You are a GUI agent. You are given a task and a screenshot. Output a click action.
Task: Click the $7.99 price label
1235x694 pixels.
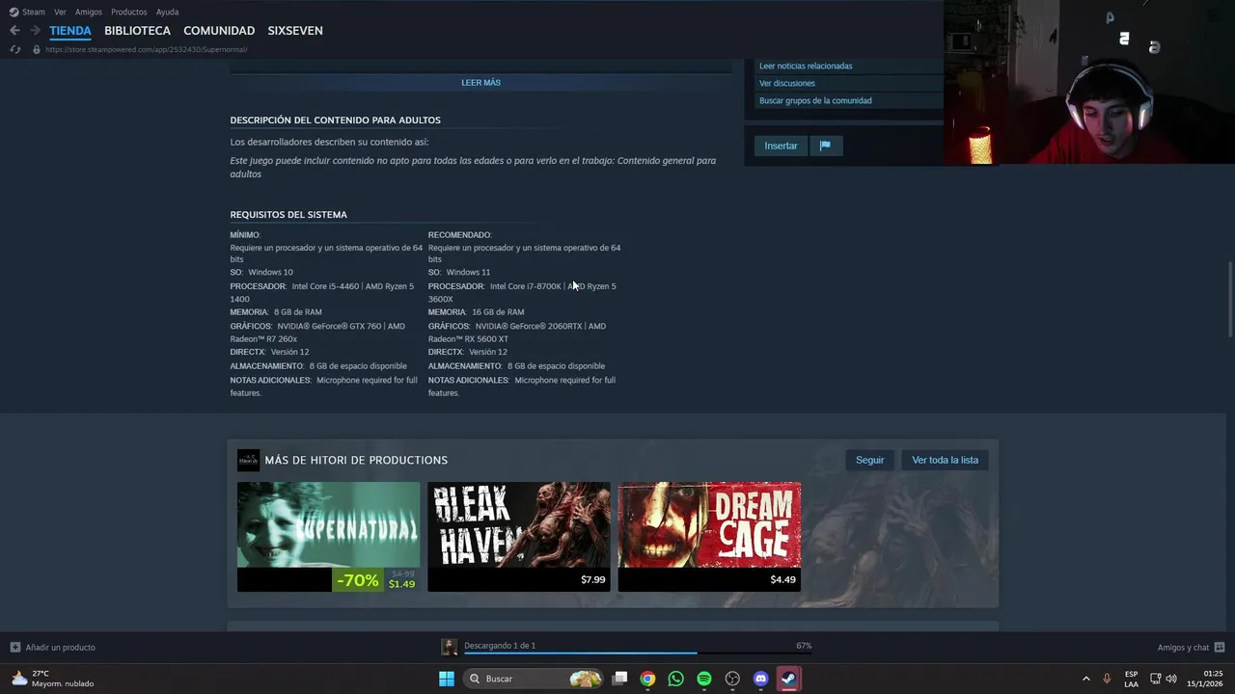pyautogui.click(x=592, y=579)
